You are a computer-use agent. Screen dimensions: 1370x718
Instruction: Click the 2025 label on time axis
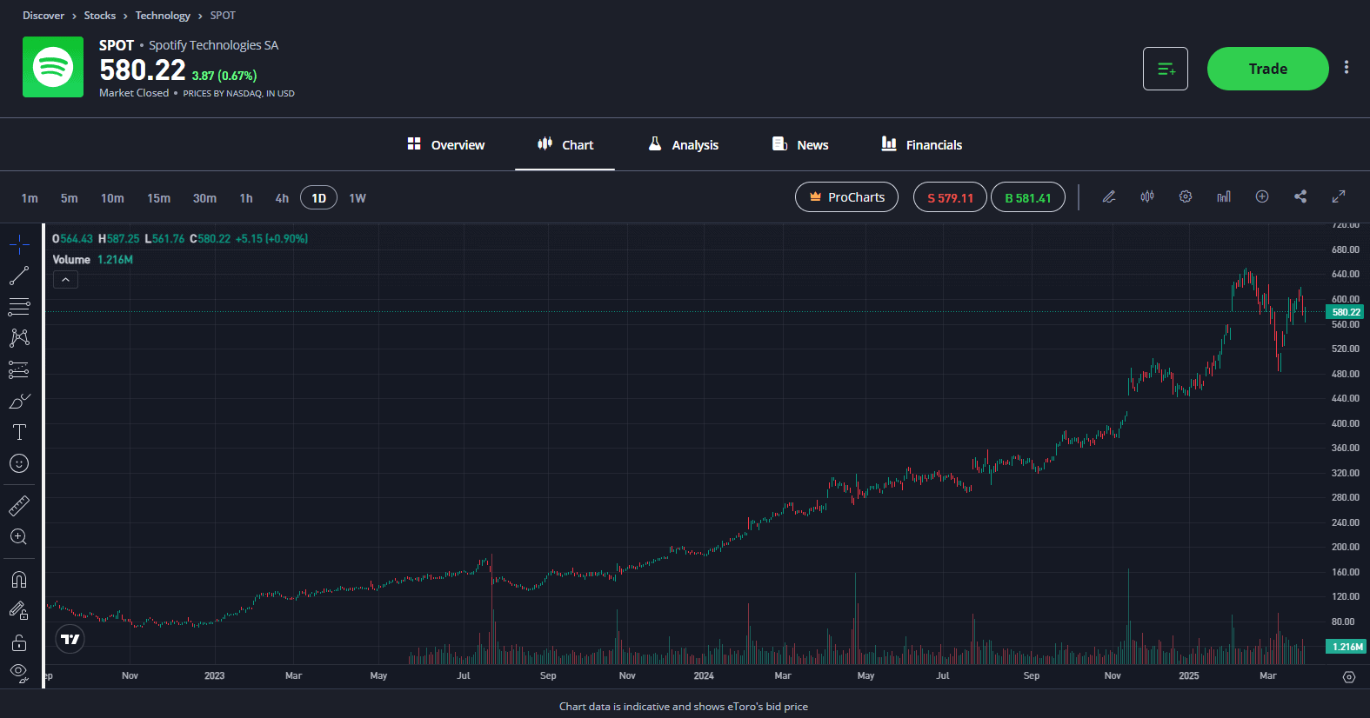tap(1188, 675)
